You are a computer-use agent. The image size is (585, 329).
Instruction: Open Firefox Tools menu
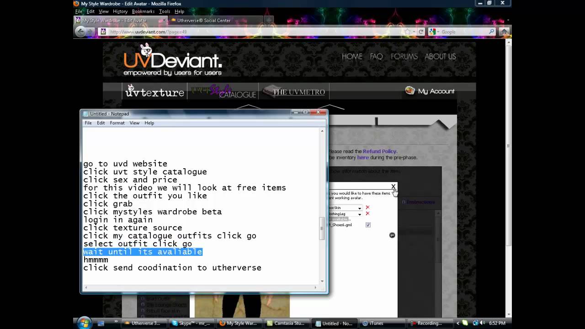coord(165,11)
